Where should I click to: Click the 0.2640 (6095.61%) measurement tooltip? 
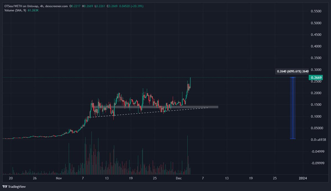(292, 71)
